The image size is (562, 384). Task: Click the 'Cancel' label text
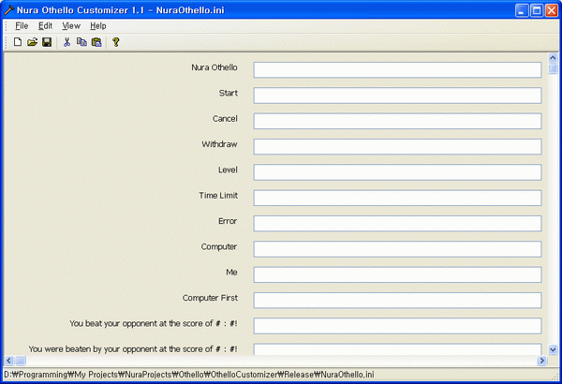point(225,119)
